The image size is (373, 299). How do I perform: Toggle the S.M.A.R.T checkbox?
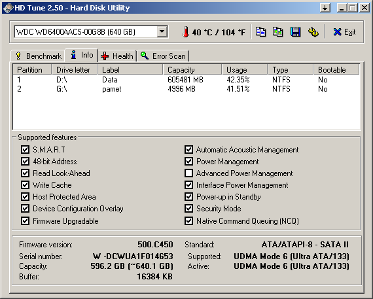25,150
